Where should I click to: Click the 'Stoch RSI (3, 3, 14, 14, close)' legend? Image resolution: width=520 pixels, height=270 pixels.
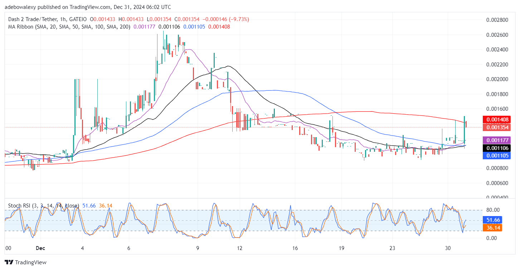pyautogui.click(x=43, y=206)
